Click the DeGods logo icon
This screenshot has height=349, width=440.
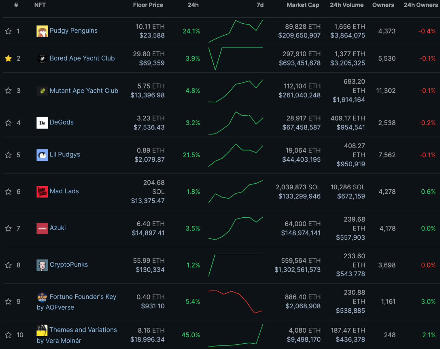(42, 123)
